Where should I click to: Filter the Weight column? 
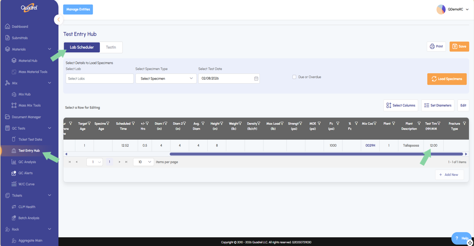[240, 124]
